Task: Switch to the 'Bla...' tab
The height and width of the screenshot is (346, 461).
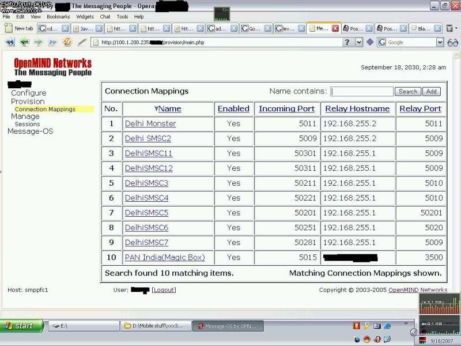Action: coord(426,28)
